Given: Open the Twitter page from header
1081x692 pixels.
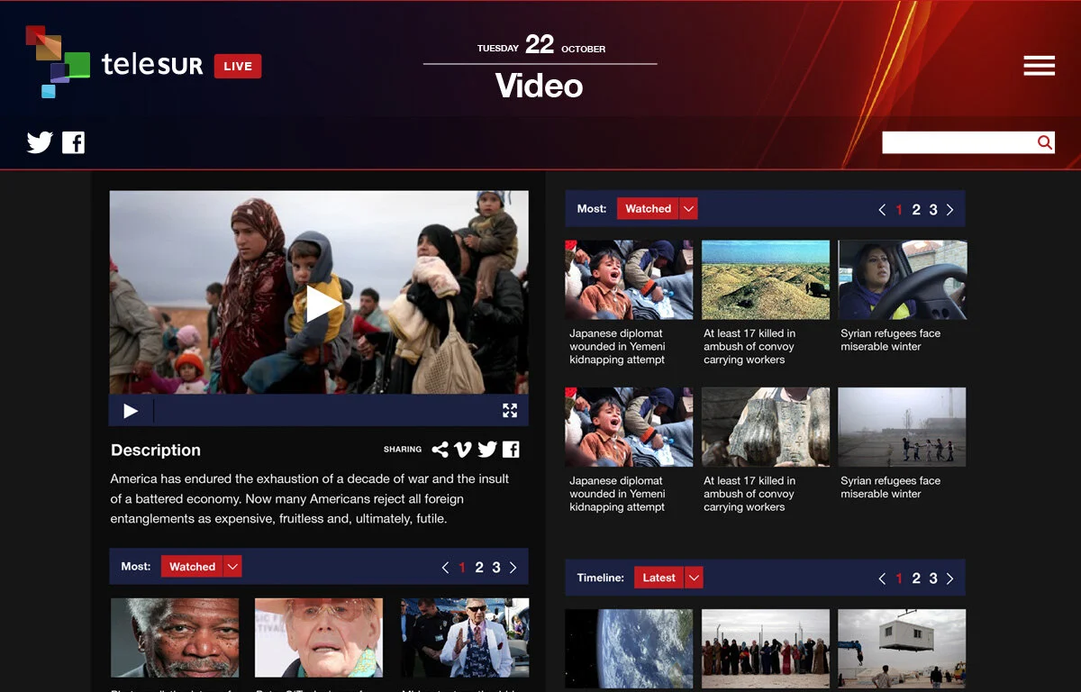Looking at the screenshot, I should [x=40, y=142].
